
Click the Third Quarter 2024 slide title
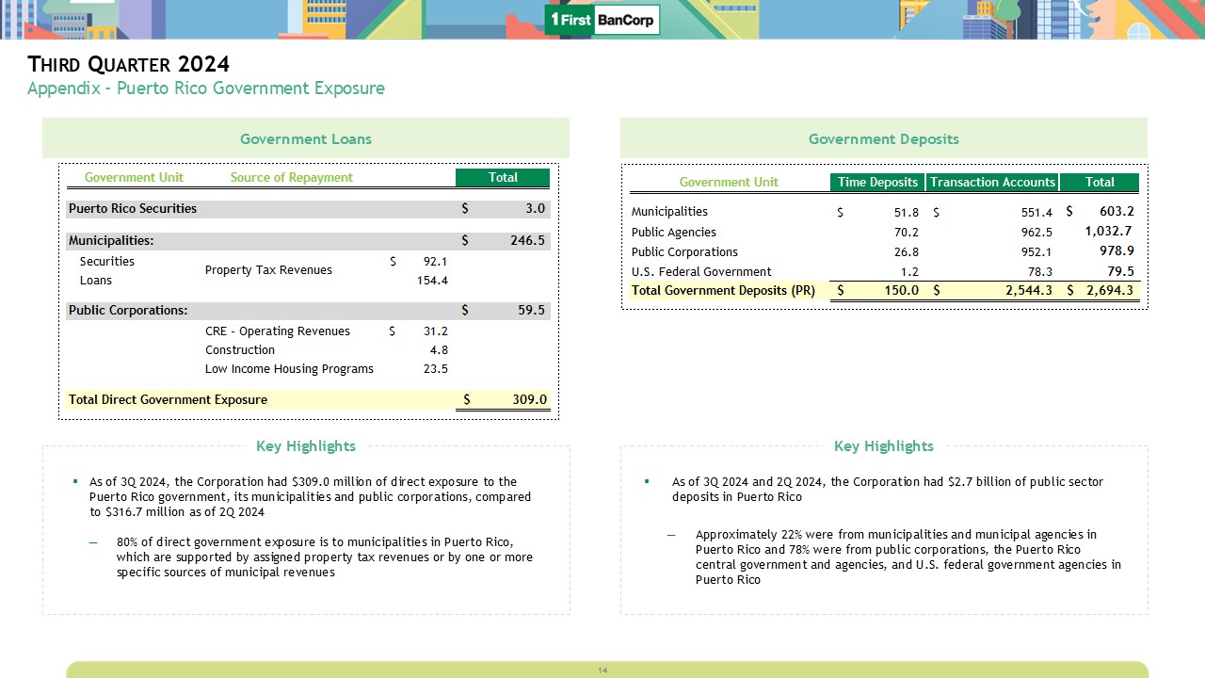tap(129, 64)
